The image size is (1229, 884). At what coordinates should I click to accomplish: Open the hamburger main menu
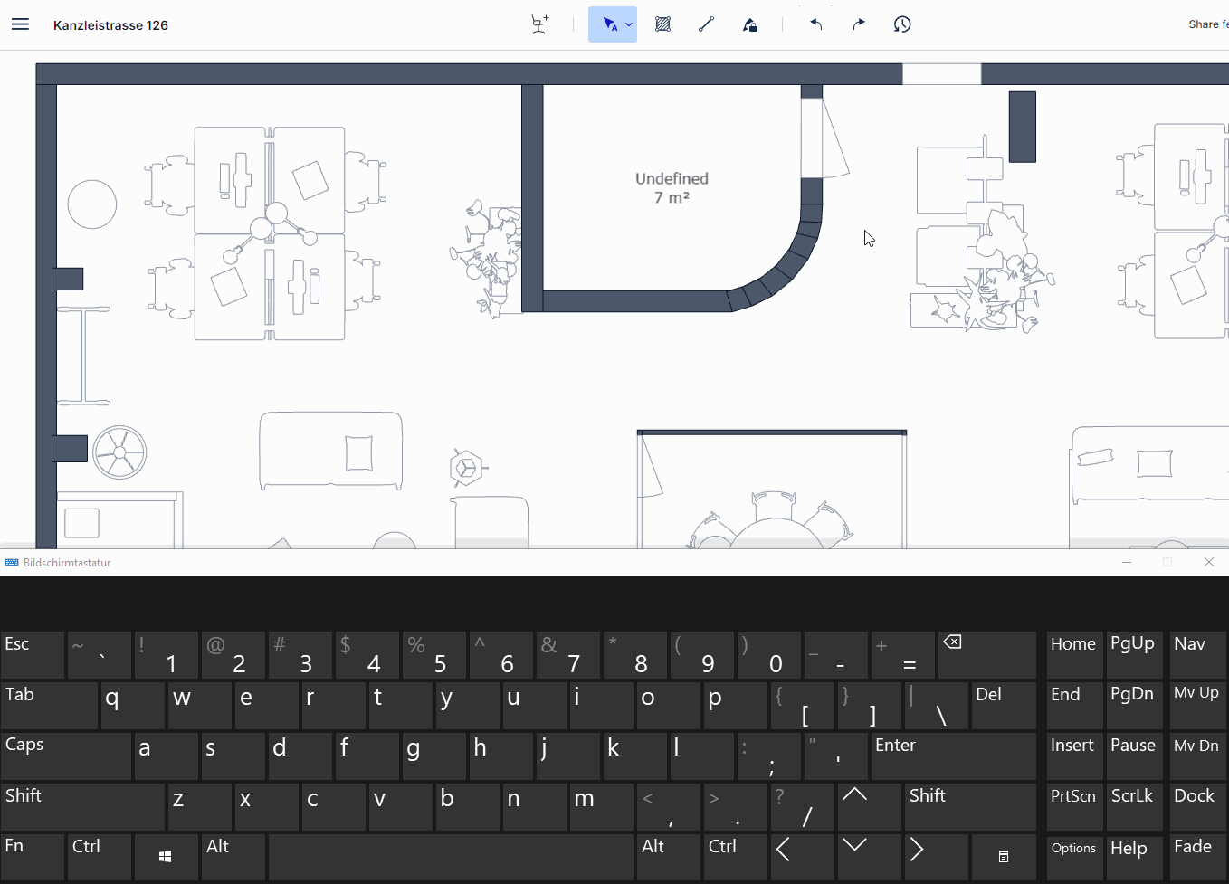(x=20, y=24)
